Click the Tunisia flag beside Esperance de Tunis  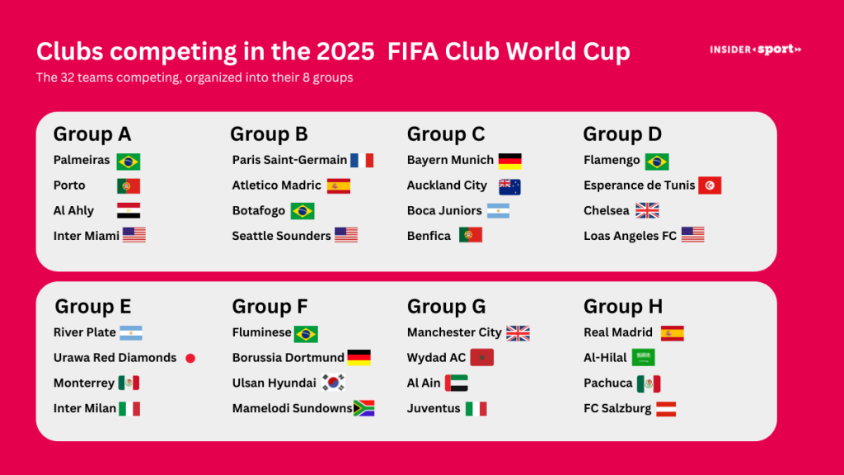(710, 186)
